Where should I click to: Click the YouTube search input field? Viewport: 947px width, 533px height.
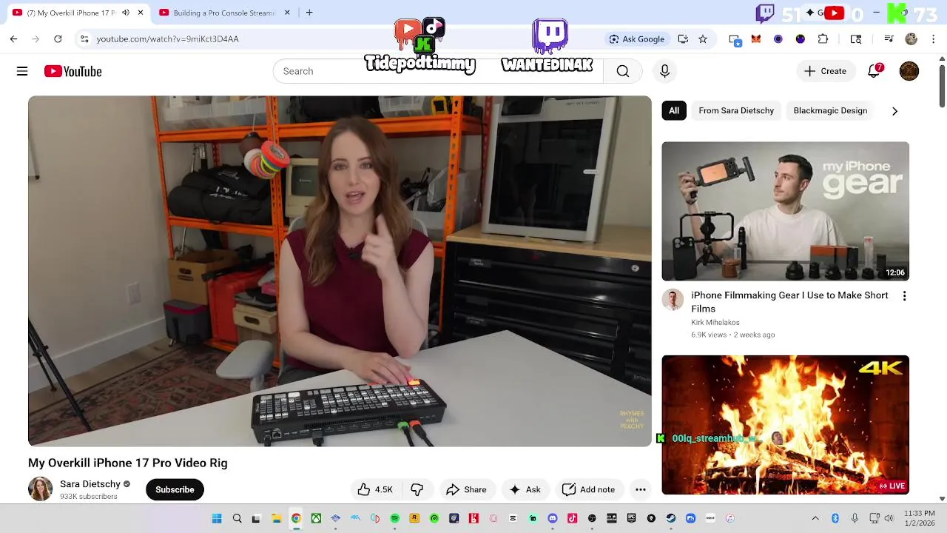[x=438, y=71]
